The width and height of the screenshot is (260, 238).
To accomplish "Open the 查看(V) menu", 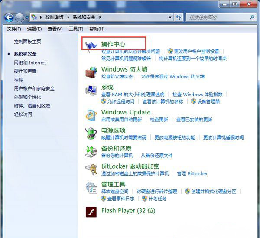I will (x=55, y=29).
